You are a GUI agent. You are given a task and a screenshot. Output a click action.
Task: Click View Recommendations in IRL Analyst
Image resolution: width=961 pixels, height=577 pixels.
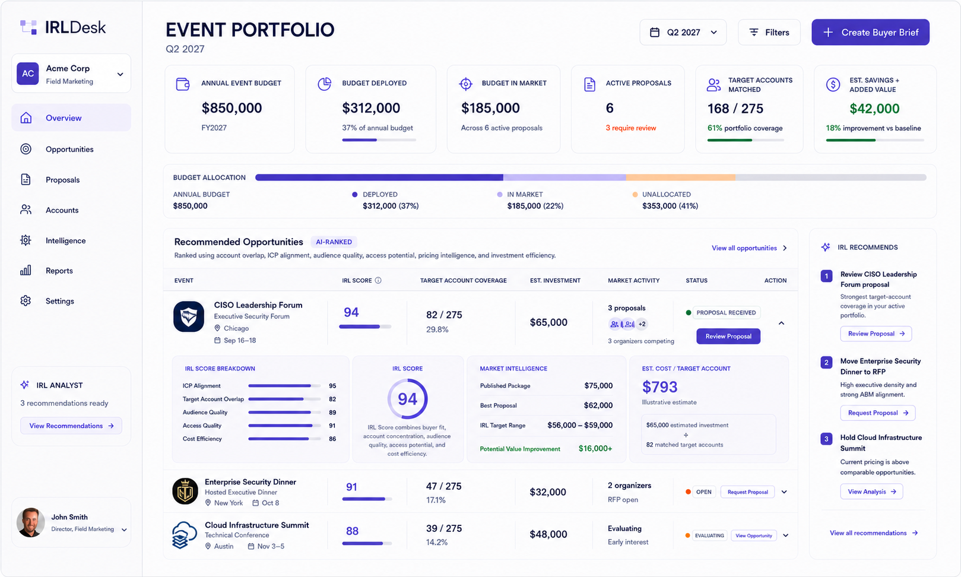[x=71, y=426]
